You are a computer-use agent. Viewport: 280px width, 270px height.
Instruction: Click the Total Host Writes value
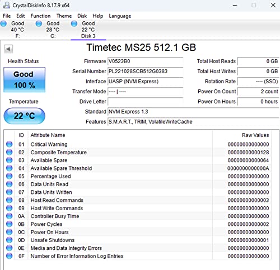tap(258, 72)
